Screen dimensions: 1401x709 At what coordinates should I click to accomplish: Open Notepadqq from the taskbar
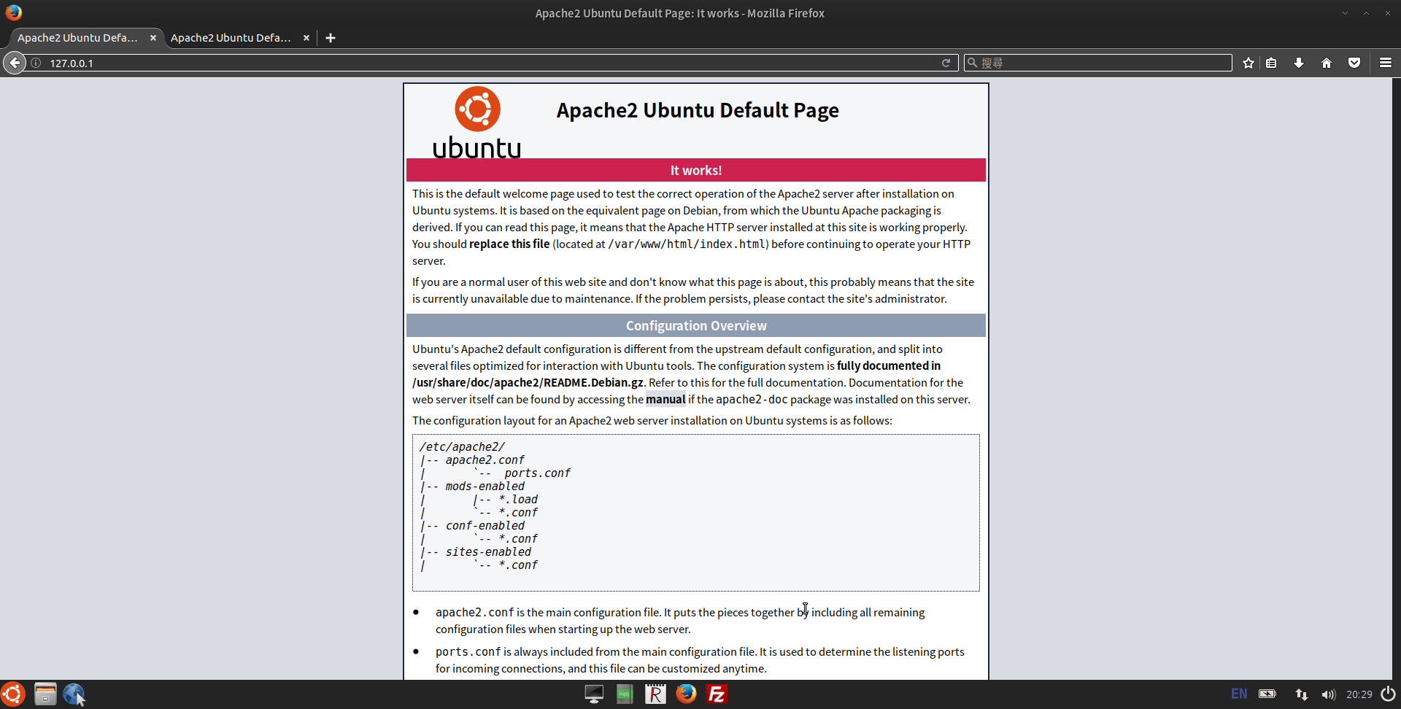point(624,694)
